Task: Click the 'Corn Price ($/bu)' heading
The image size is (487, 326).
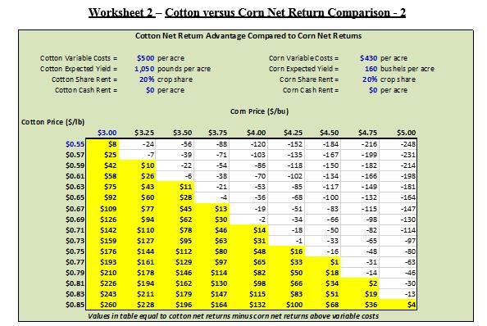Action: 259,111
